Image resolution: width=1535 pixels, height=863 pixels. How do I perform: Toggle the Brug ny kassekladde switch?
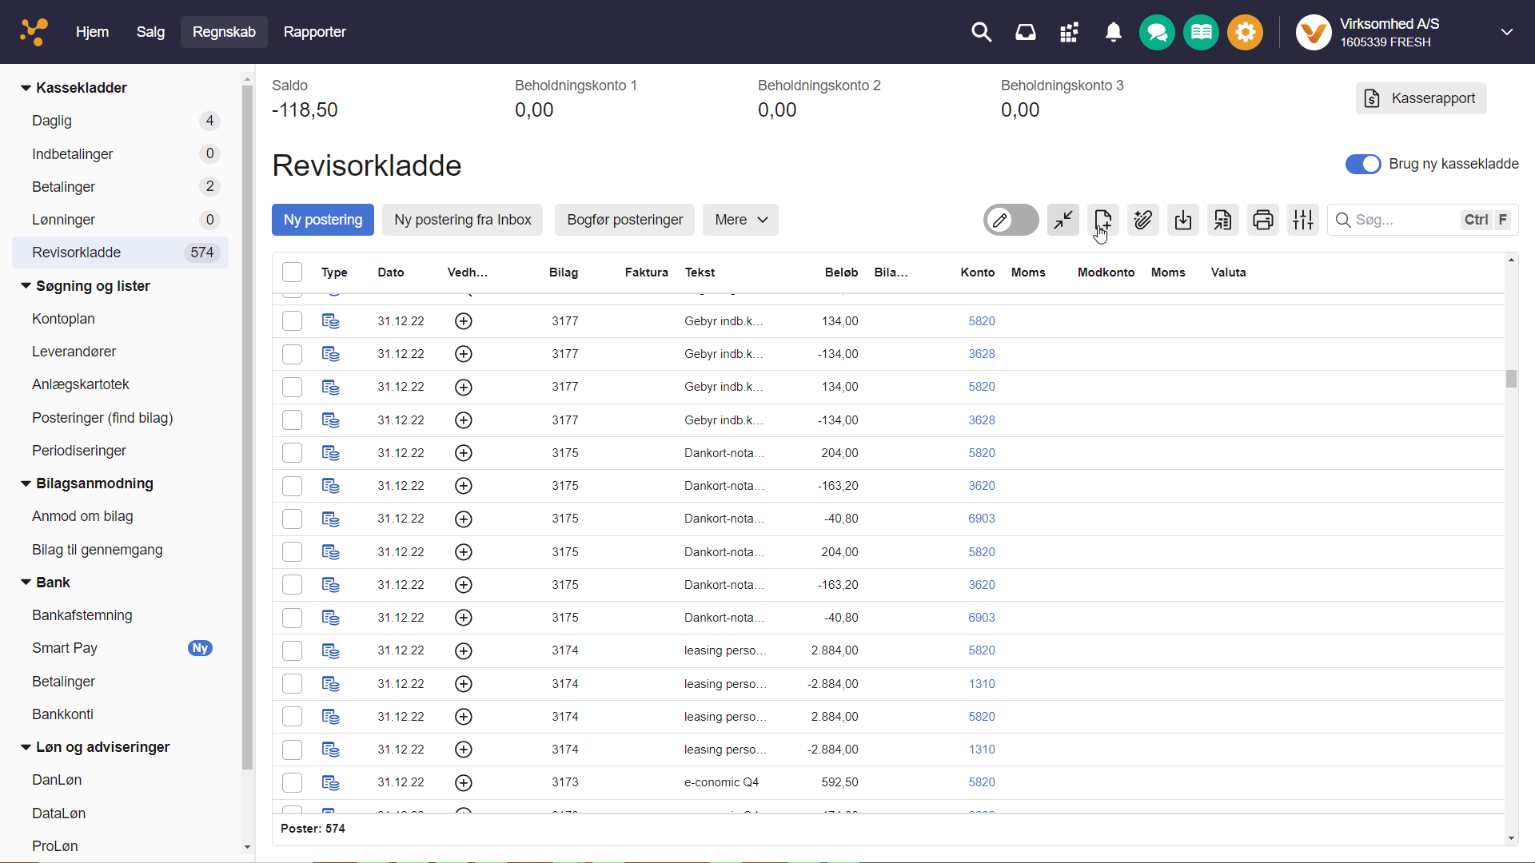click(x=1362, y=164)
